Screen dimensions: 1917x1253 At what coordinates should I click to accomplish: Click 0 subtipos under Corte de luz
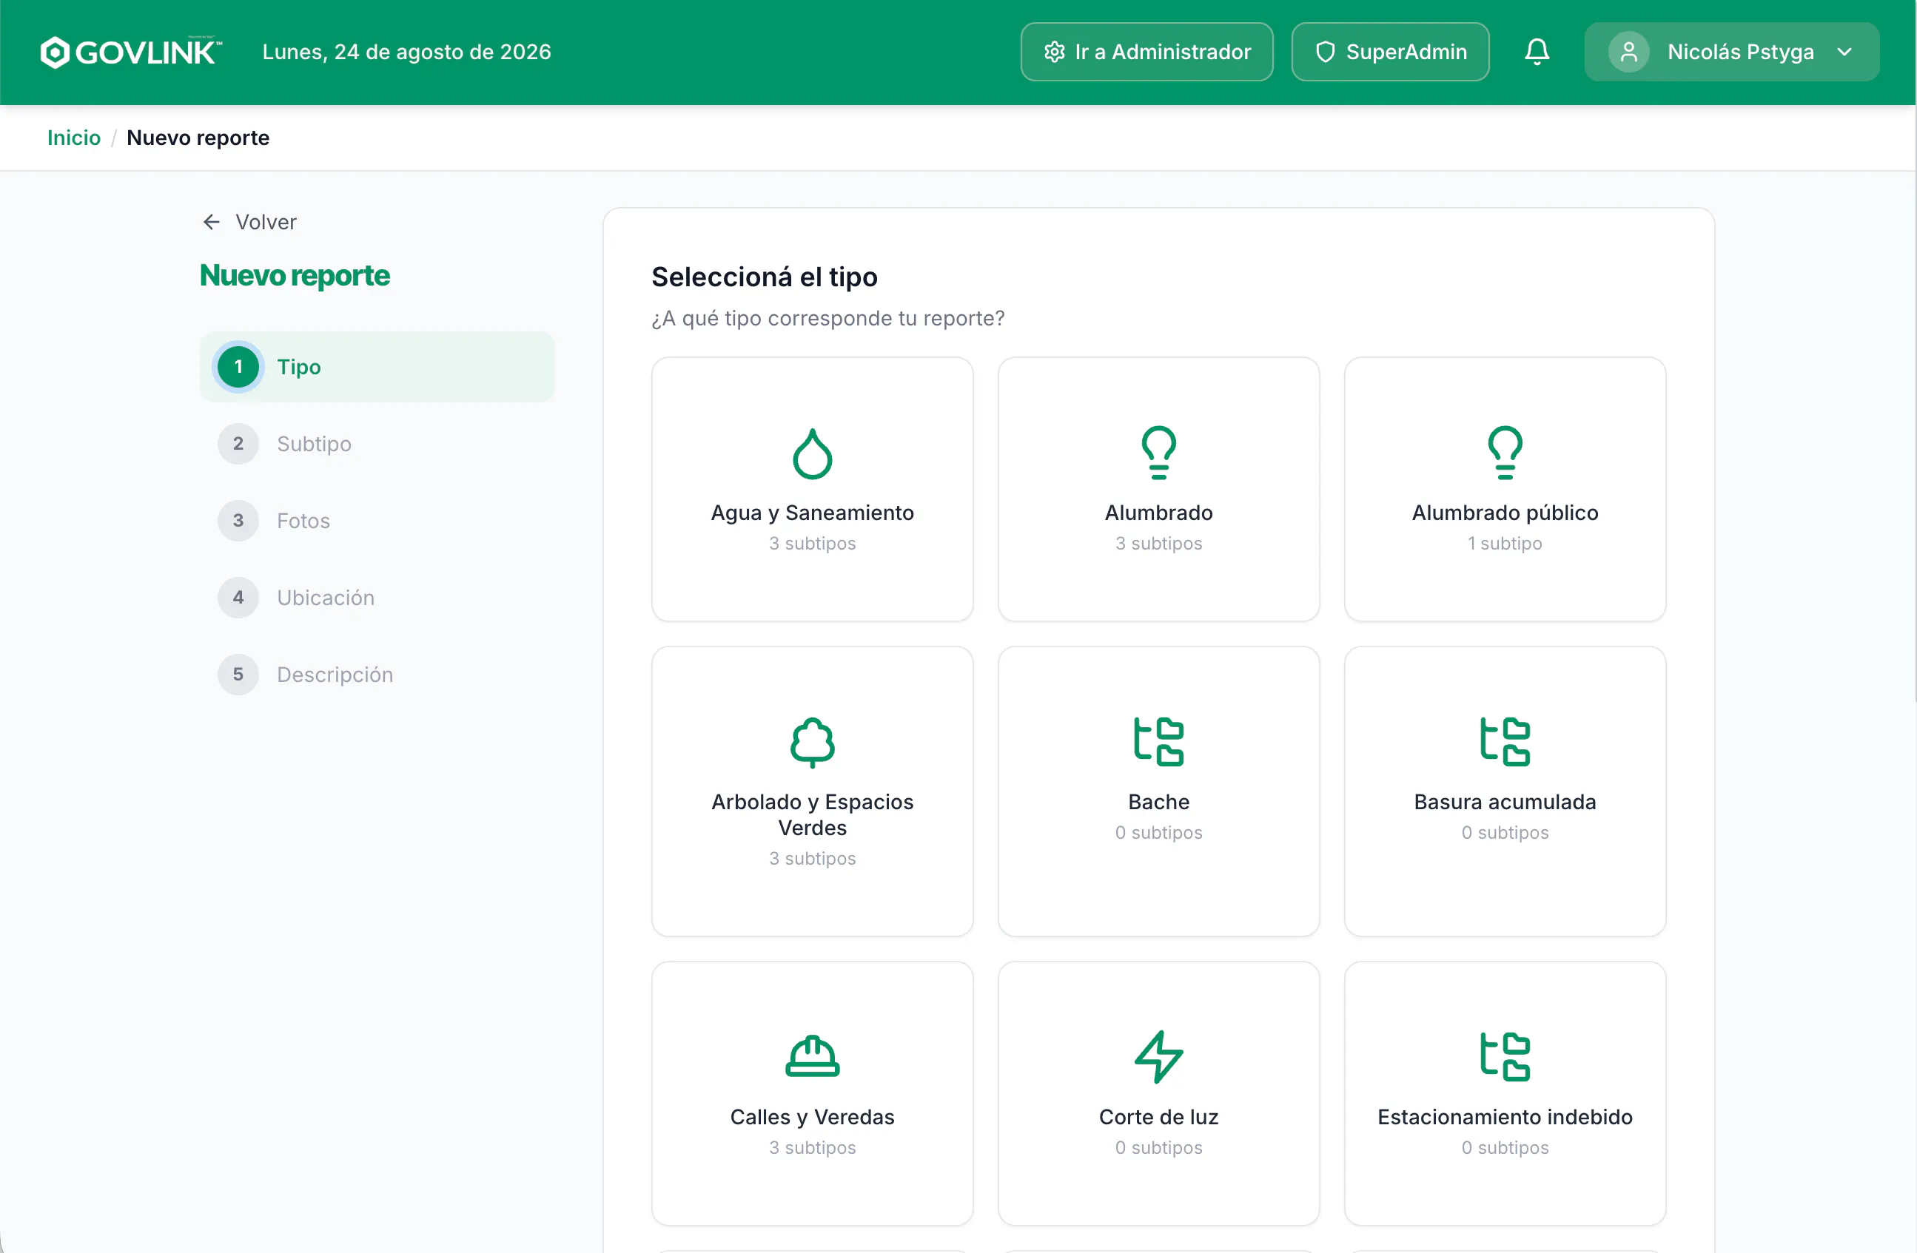click(x=1158, y=1147)
